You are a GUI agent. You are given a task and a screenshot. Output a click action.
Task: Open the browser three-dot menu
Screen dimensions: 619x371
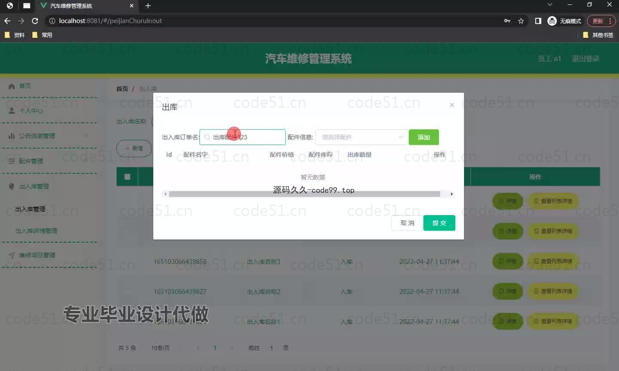[610, 21]
